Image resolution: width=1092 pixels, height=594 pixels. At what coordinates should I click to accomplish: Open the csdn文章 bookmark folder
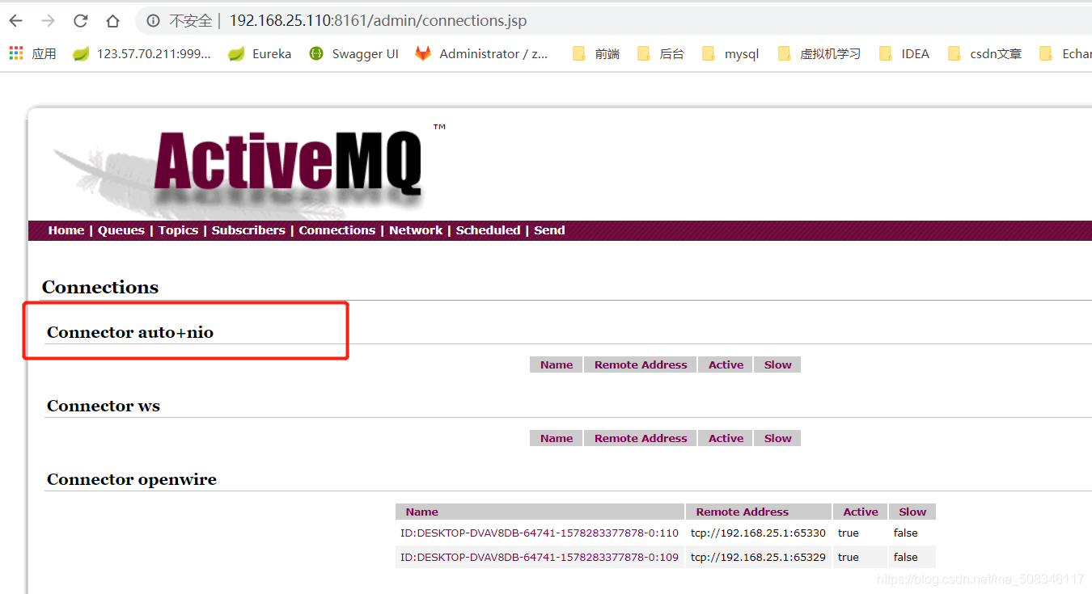pos(984,53)
